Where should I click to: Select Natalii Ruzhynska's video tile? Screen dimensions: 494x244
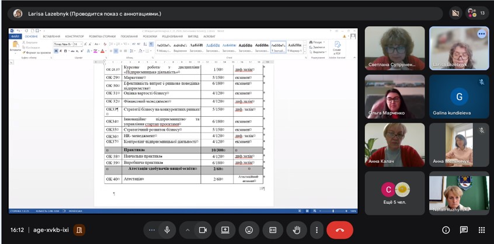(x=458, y=193)
